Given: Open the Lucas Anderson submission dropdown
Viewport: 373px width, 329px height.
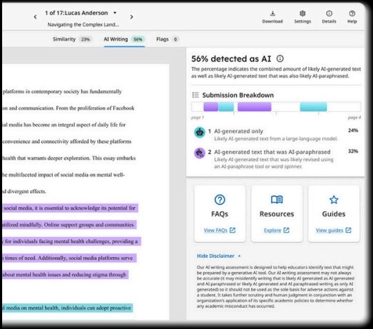Looking at the screenshot, I should pos(115,13).
